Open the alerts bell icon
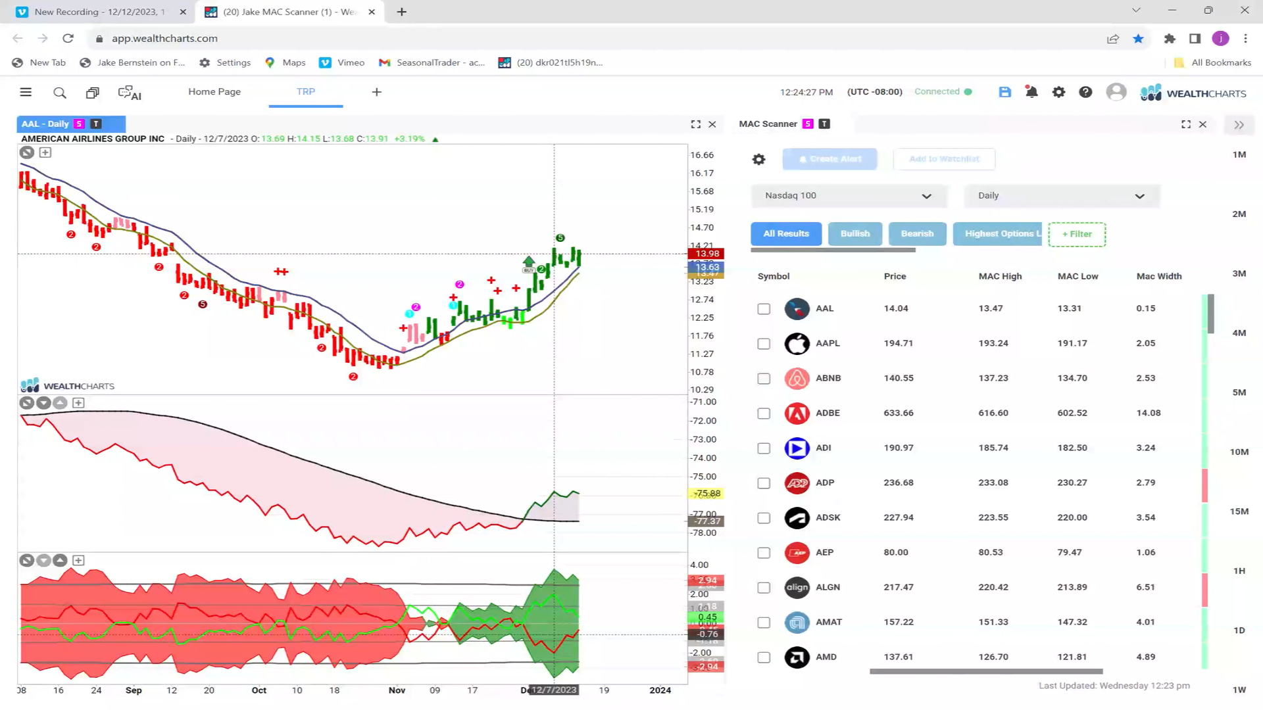1263x710 pixels. [1031, 92]
